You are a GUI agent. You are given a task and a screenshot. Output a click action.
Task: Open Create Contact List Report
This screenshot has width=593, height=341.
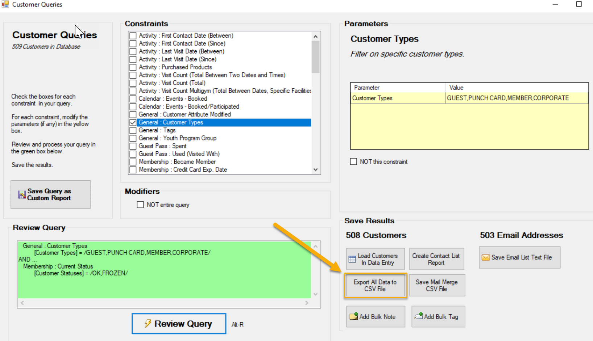[436, 259]
